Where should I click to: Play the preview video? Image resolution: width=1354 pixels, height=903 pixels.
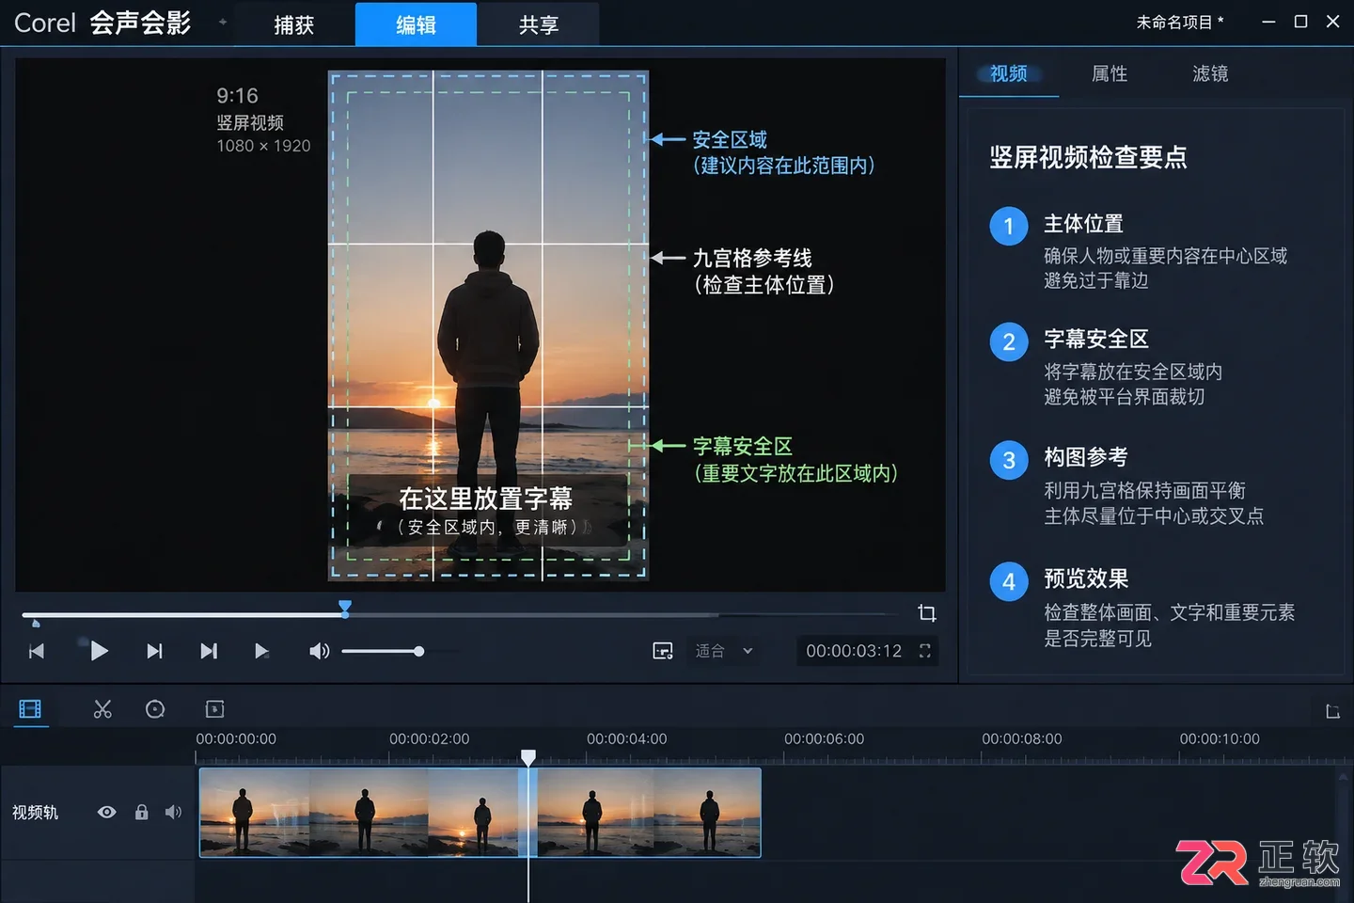coord(99,651)
